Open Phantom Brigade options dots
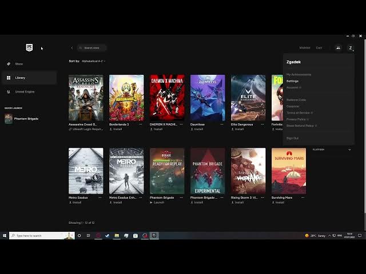The width and height of the screenshot is (366, 274). [181, 198]
